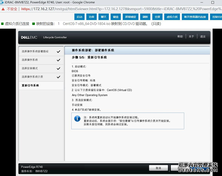Image resolution: width=222 pixels, height=176 pixels.
Task: Click the blue information icon in note box
Action: [x=77, y=119]
